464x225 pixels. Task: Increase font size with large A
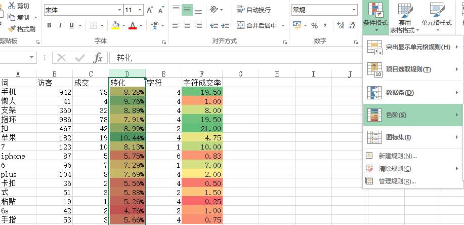pyautogui.click(x=150, y=10)
